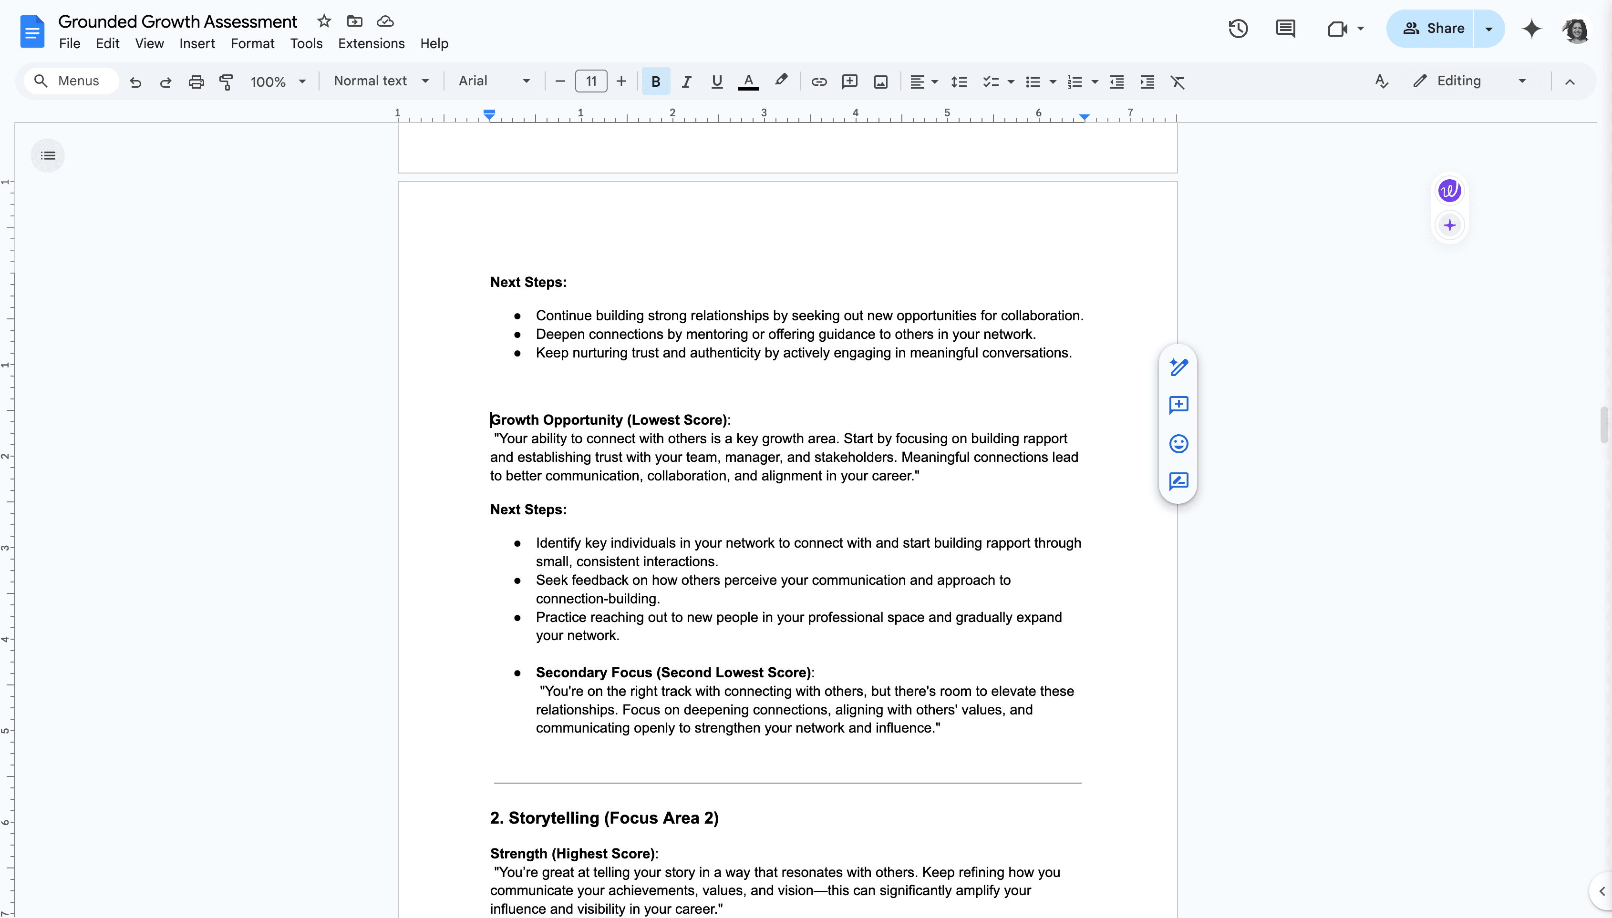Screen dimensions: 1612x918
Task: Open the Insert menu
Action: pos(197,43)
